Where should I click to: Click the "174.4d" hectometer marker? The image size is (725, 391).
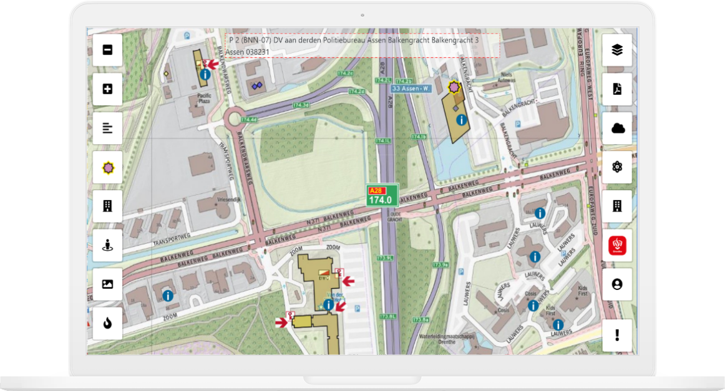pos(249,120)
